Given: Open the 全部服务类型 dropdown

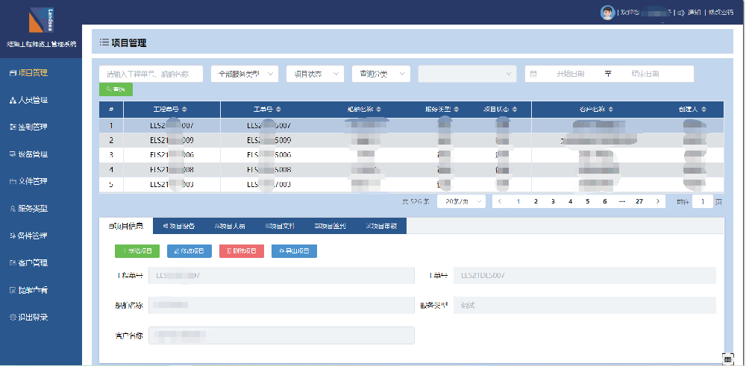Looking at the screenshot, I should (244, 74).
